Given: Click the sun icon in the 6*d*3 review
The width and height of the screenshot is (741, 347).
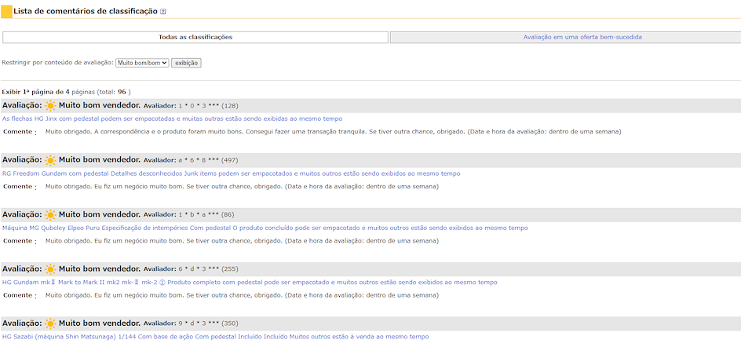Looking at the screenshot, I should [x=50, y=269].
